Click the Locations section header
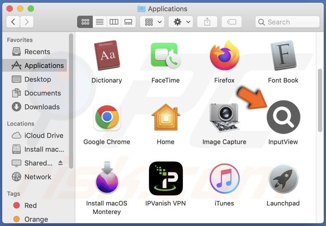Image resolution: width=326 pixels, height=226 pixels. (x=21, y=124)
